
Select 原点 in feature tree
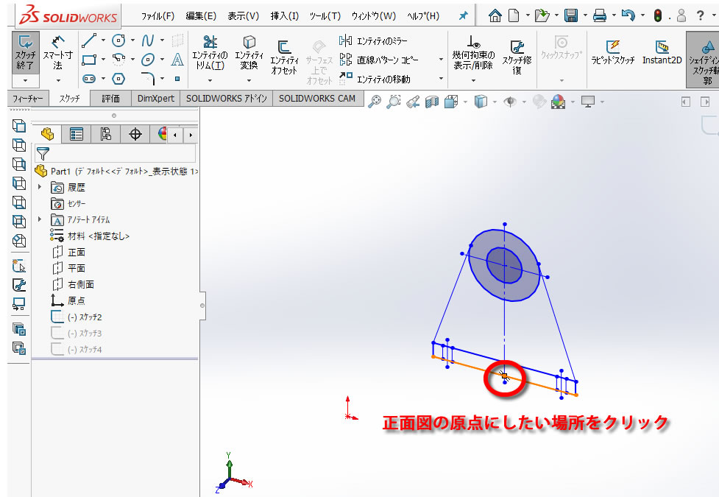[68, 301]
